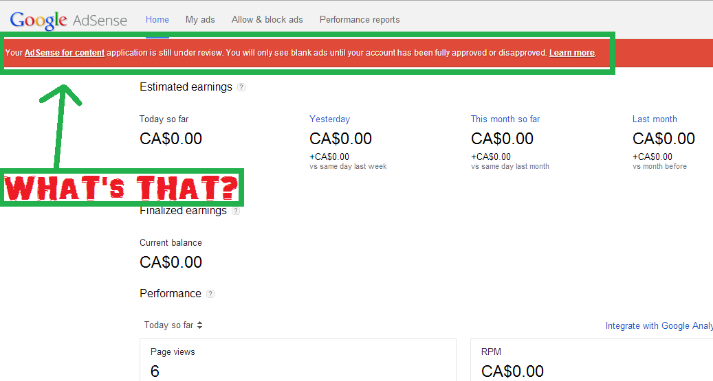
Task: Click the Last month earnings link
Action: click(x=655, y=119)
